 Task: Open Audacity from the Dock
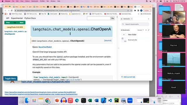pos(64,100)
